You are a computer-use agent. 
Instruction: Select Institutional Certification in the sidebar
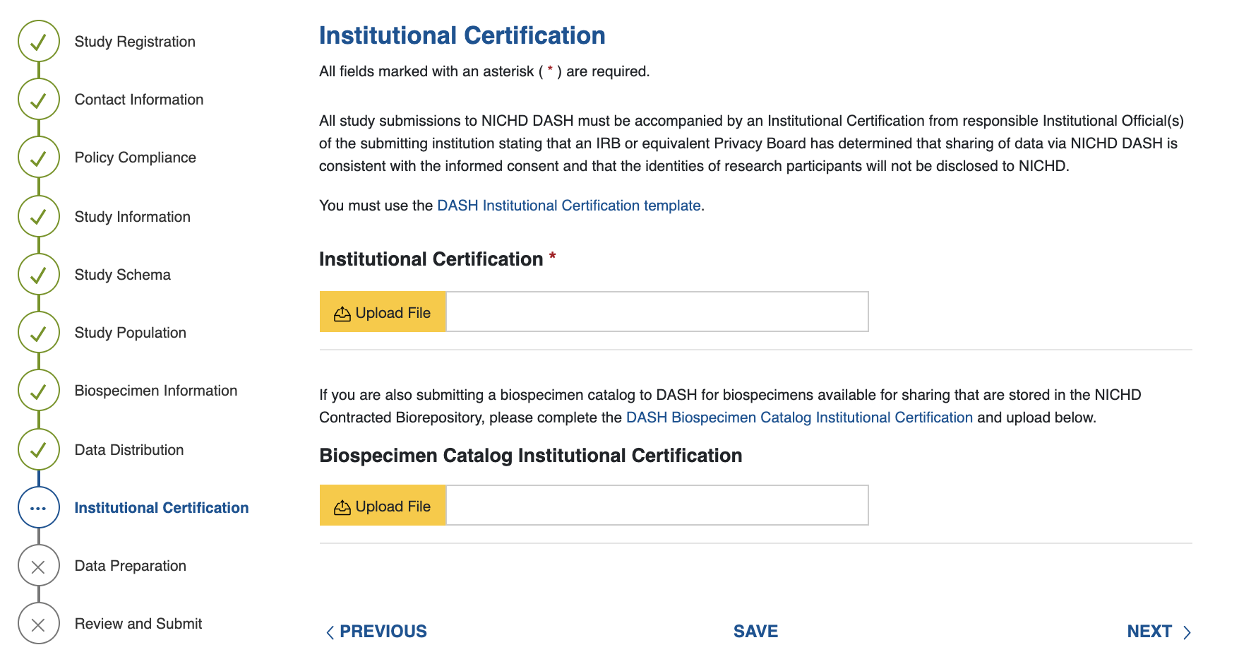[161, 508]
